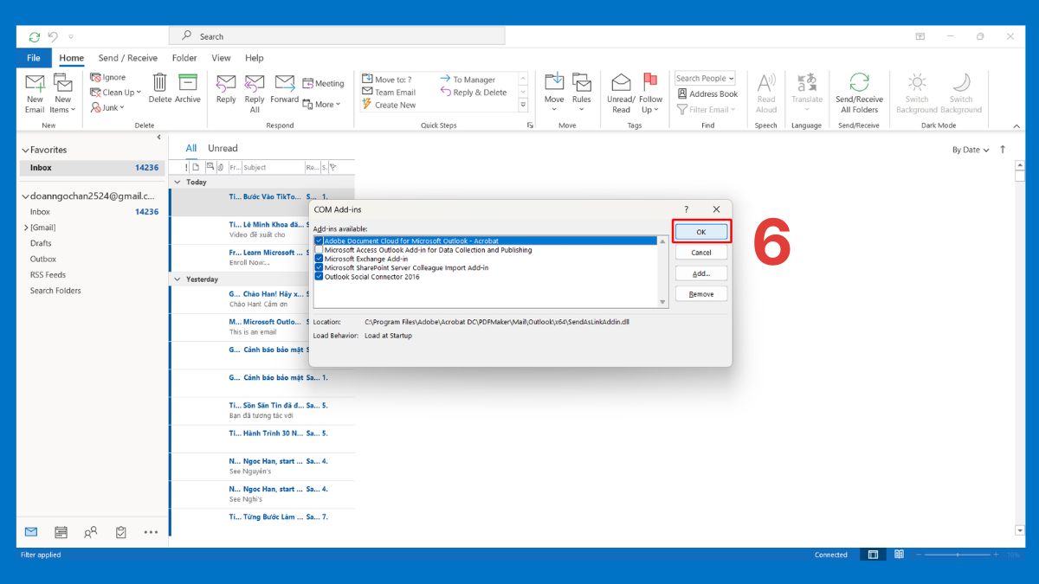
Task: Expand the [Gmail] folder
Action: [25, 228]
